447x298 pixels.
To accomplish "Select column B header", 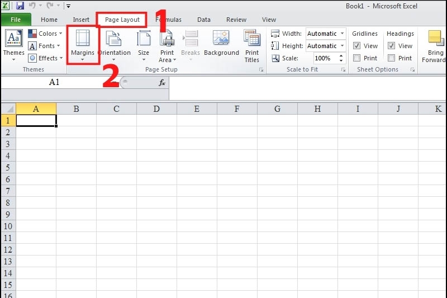I will [x=76, y=108].
